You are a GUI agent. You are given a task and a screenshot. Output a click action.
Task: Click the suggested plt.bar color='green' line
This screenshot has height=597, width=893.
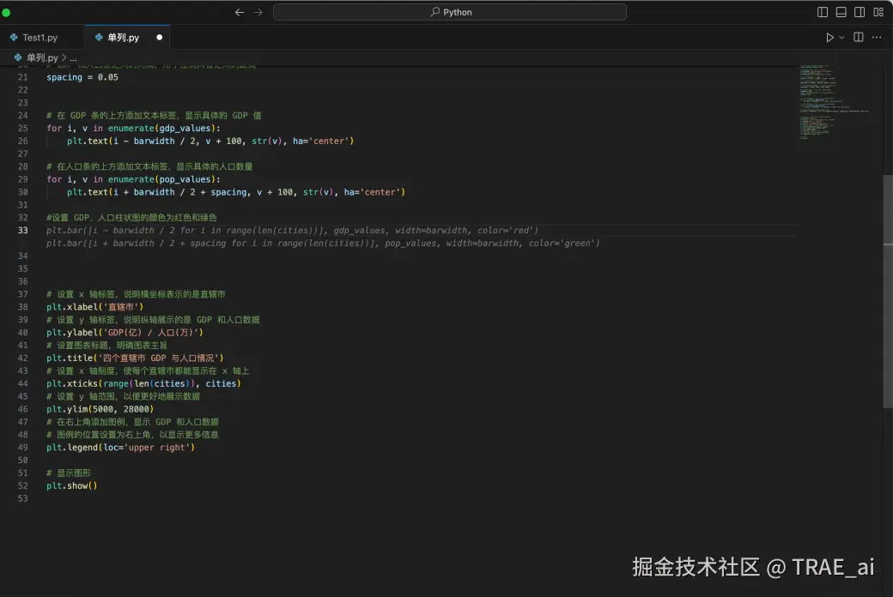tap(323, 243)
